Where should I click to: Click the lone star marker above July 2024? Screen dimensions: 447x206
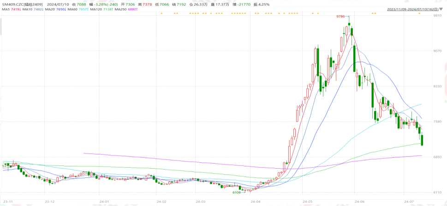419,13
